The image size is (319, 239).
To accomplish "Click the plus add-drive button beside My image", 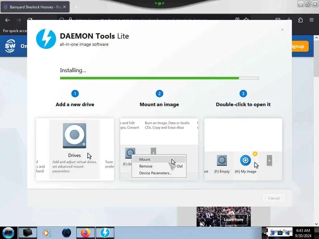I will (269, 161).
